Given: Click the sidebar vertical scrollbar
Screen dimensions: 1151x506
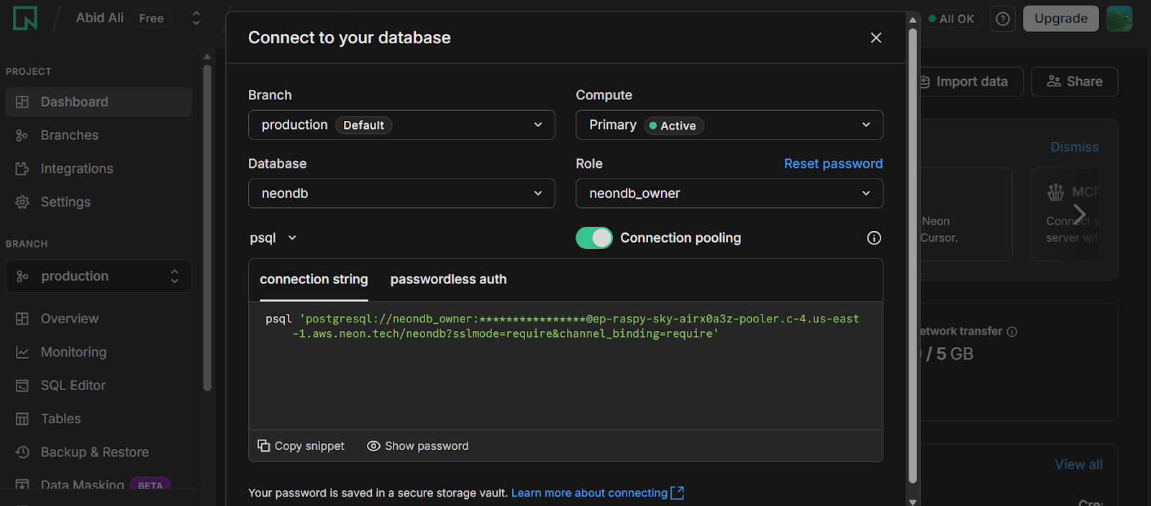Looking at the screenshot, I should 207,227.
